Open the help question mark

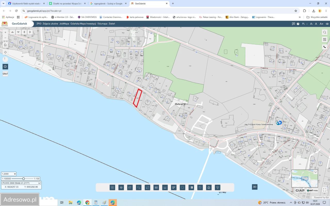[x=298, y=24]
